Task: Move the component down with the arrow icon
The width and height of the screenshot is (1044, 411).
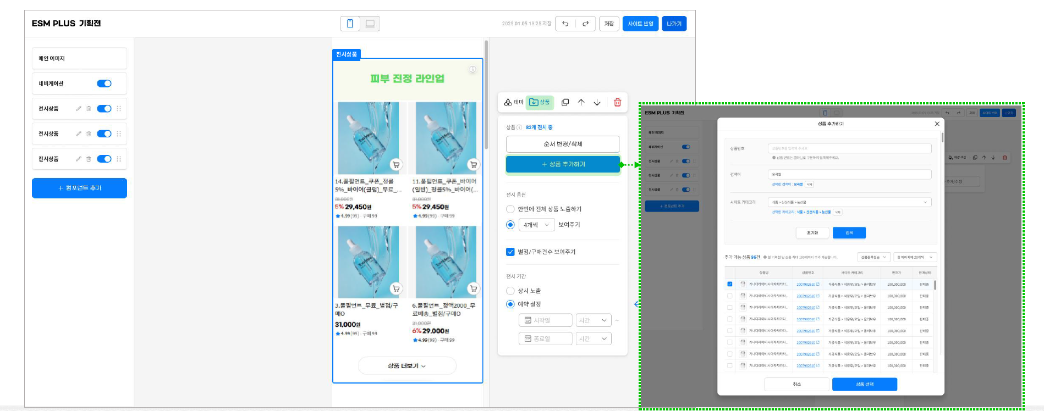Action: pyautogui.click(x=597, y=102)
